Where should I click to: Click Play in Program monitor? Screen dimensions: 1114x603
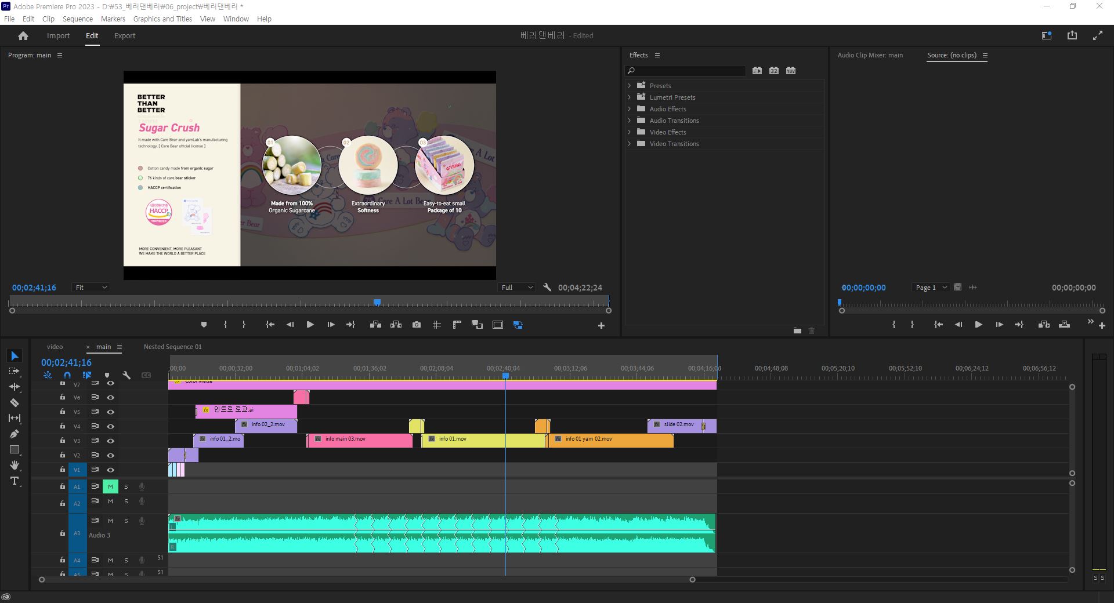coord(310,325)
